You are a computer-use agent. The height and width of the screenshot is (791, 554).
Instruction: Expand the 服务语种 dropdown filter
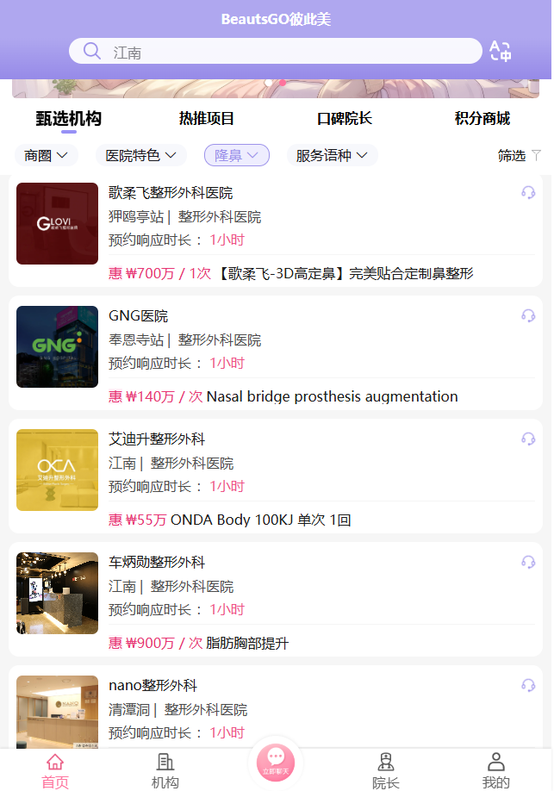pyautogui.click(x=332, y=155)
